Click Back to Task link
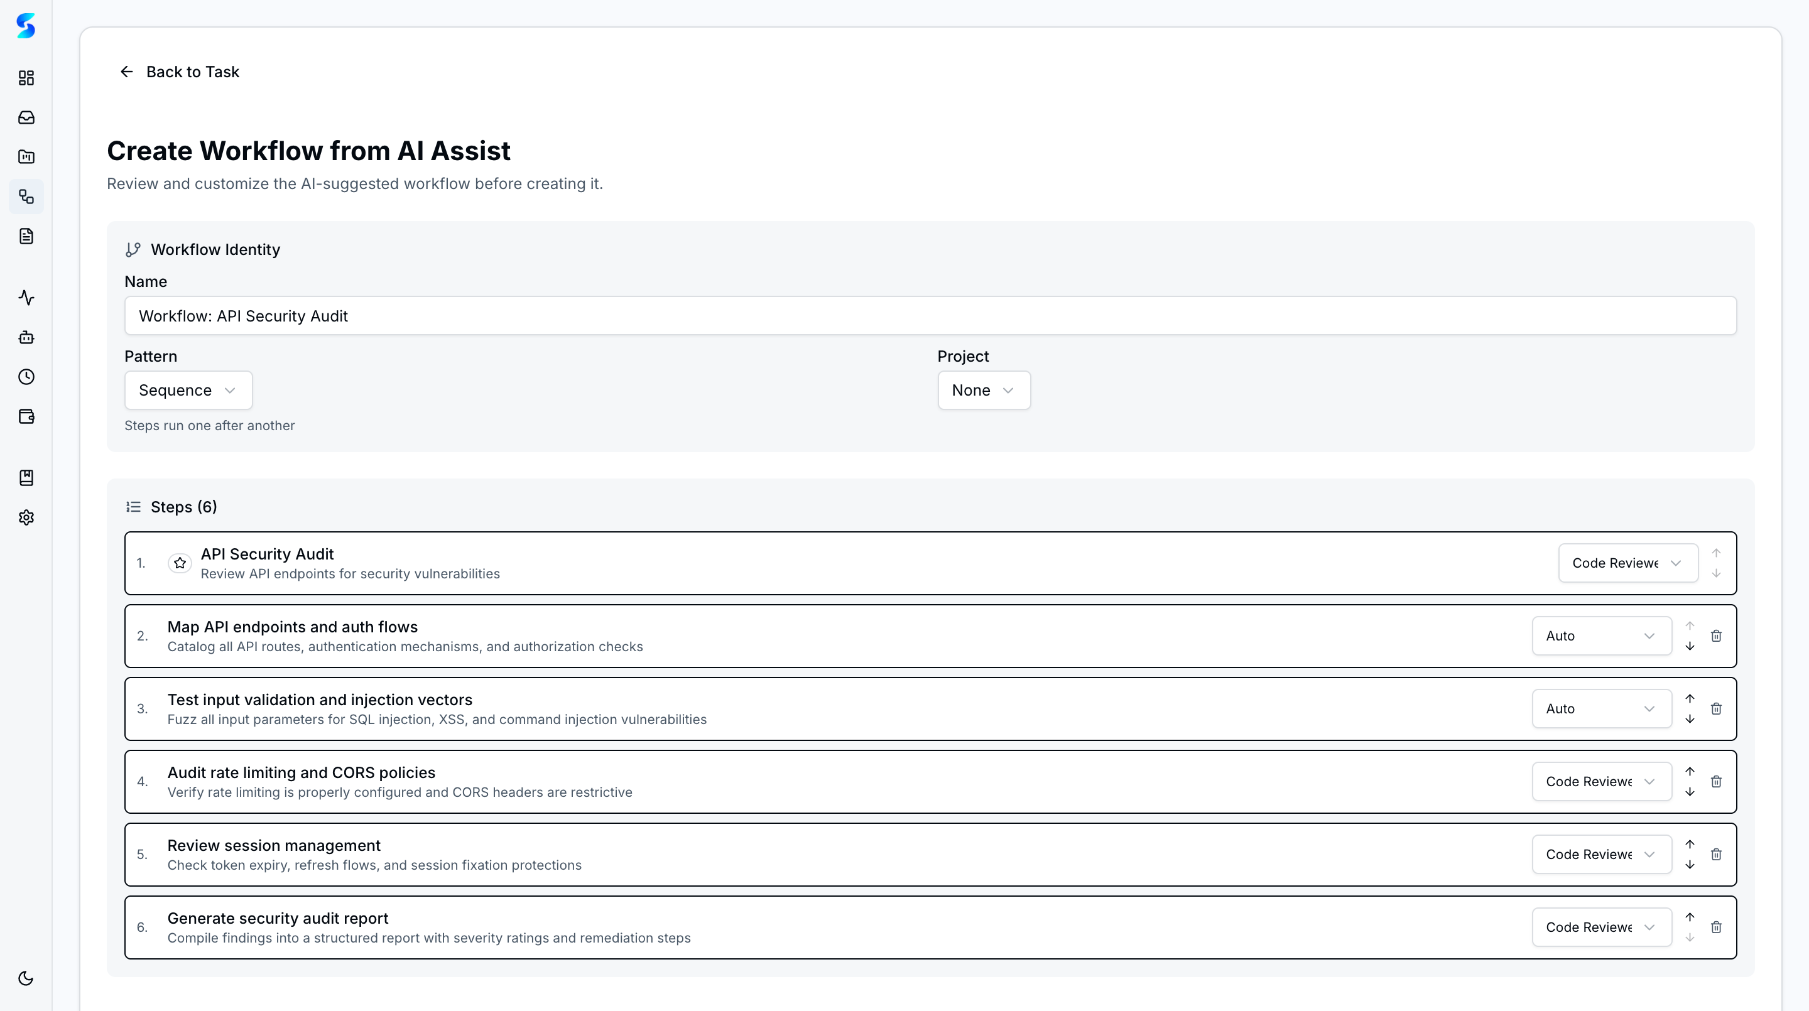1809x1011 pixels. tap(179, 71)
